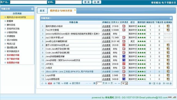Click 点击查看 link for 面向对象的JS培训
Viewport: 177px width, 100px height.
pos(106,26)
